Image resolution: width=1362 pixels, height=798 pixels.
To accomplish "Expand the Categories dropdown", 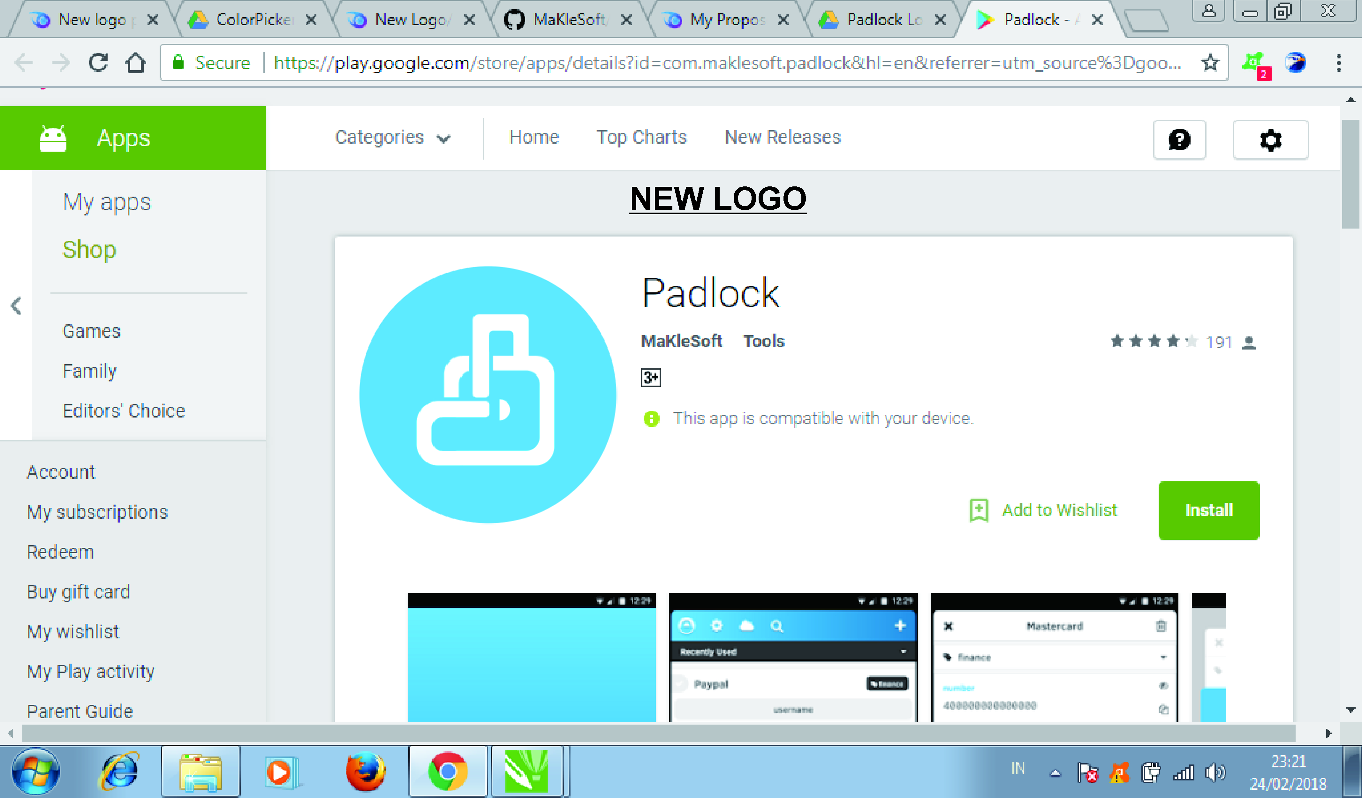I will click(x=393, y=138).
